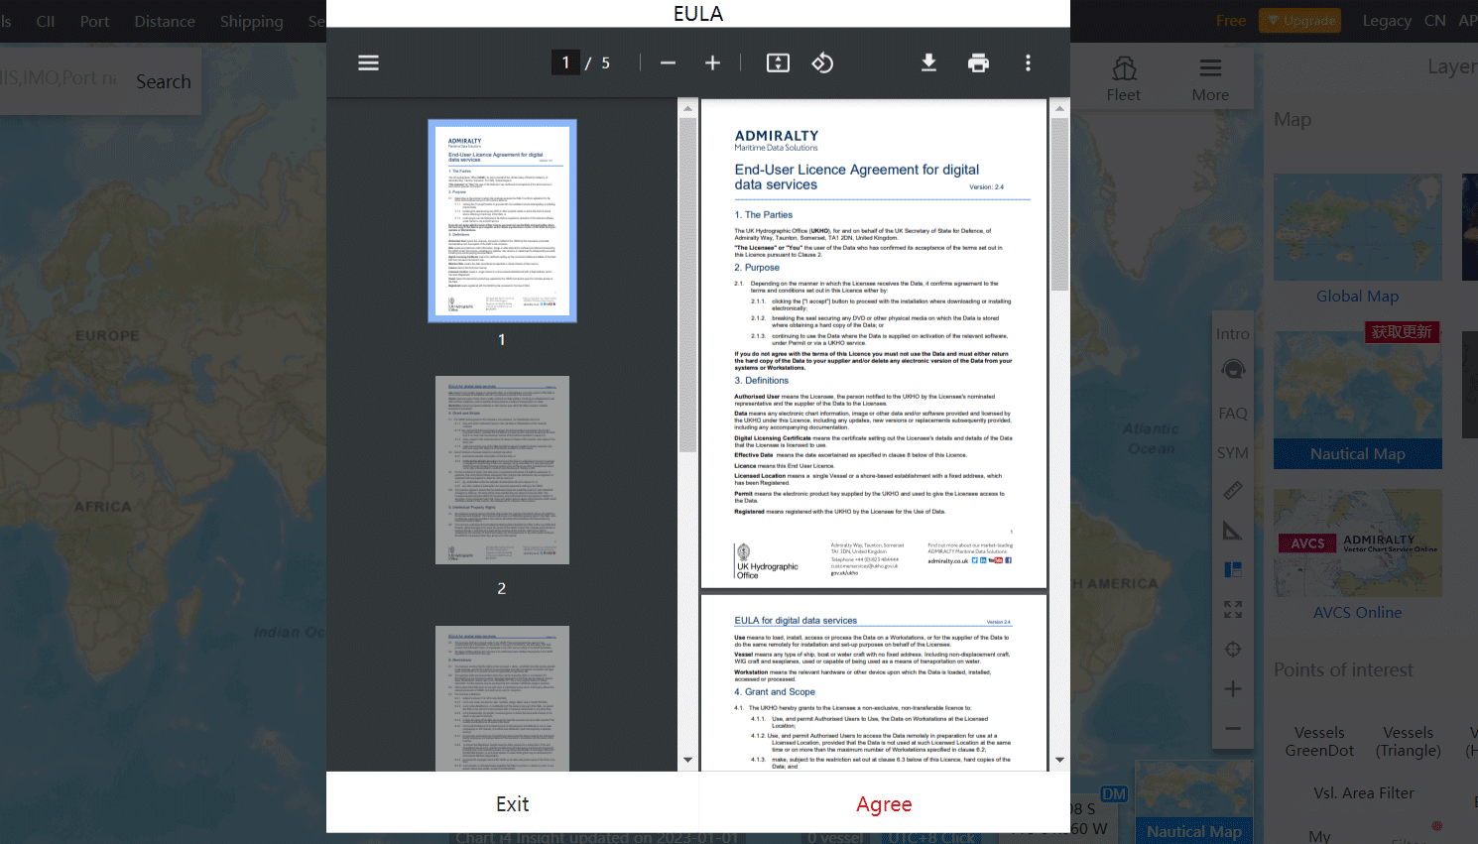Open the Fleet icon in background page
Screen dimensions: 1478x844
click(1124, 78)
